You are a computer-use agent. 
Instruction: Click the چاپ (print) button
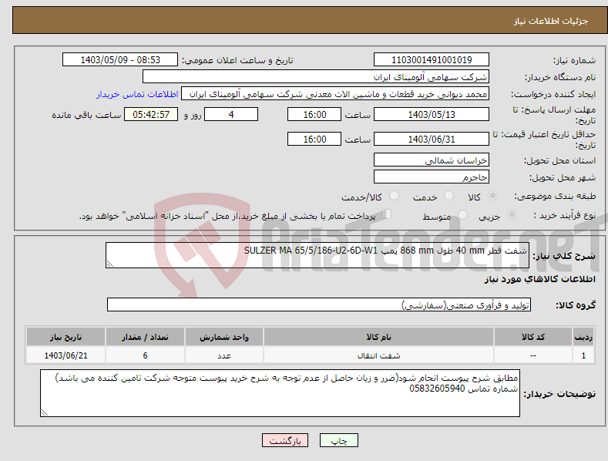point(338,440)
